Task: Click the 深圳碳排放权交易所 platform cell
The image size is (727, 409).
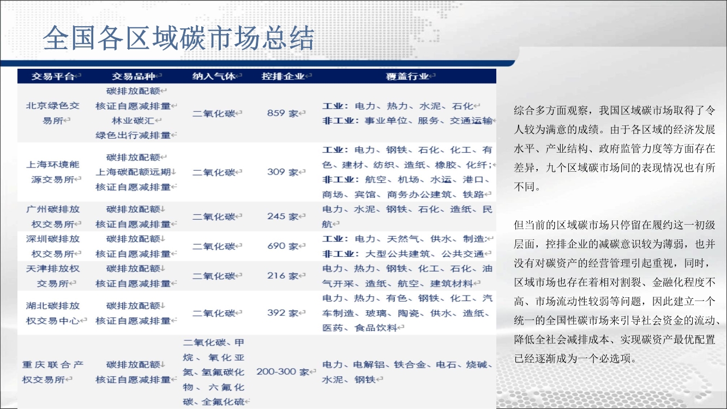Action: [53, 246]
